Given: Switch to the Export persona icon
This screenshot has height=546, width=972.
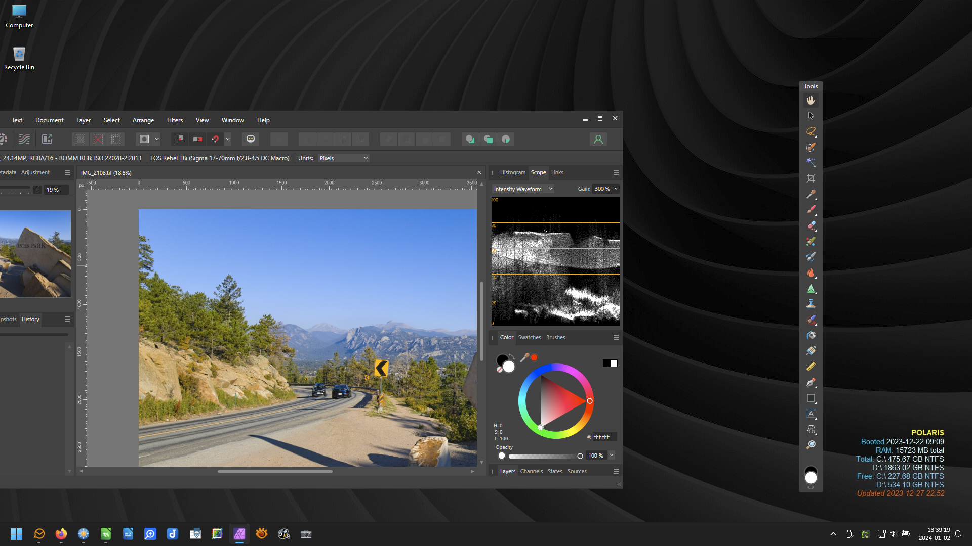Looking at the screenshot, I should point(47,139).
